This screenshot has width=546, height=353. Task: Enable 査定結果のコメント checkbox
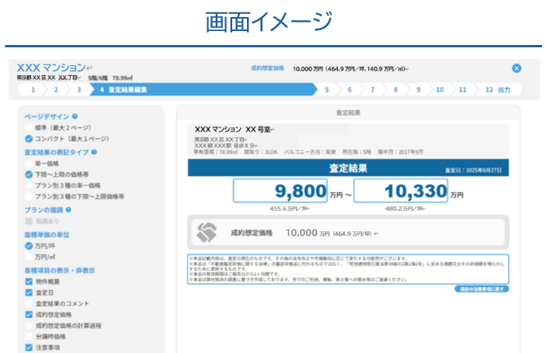pyautogui.click(x=30, y=303)
